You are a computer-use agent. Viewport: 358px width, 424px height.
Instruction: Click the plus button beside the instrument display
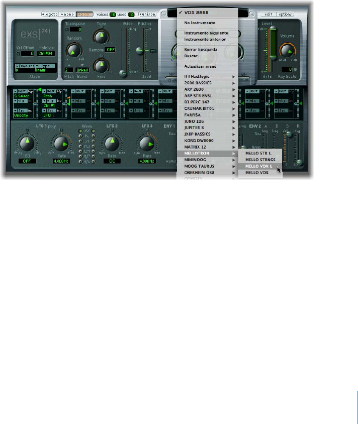point(252,14)
